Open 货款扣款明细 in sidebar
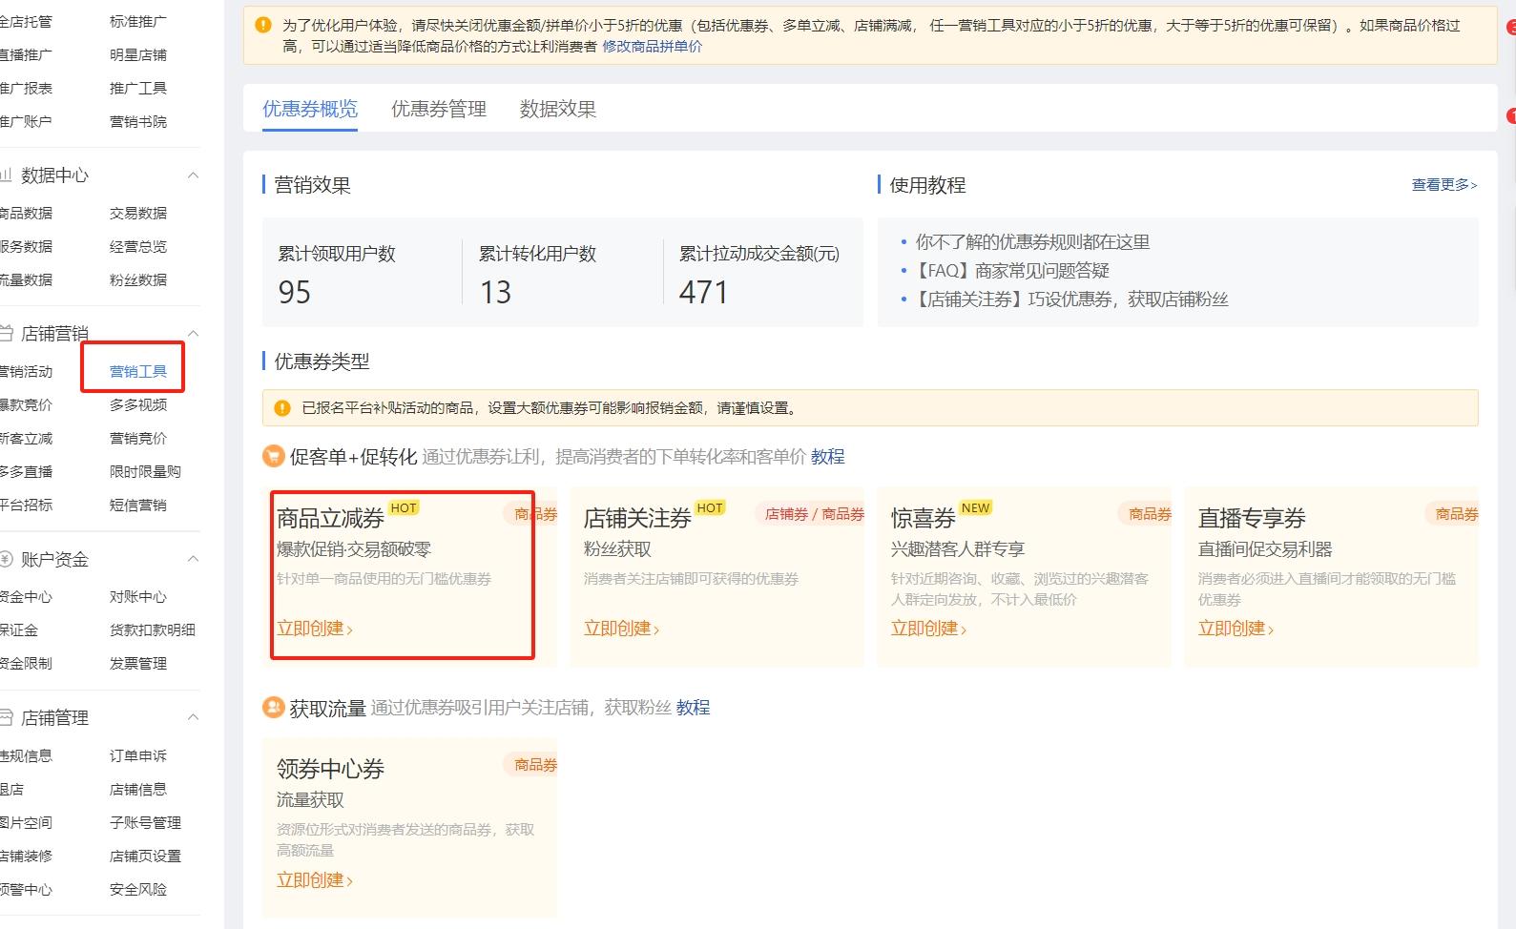The width and height of the screenshot is (1516, 929). (x=153, y=630)
